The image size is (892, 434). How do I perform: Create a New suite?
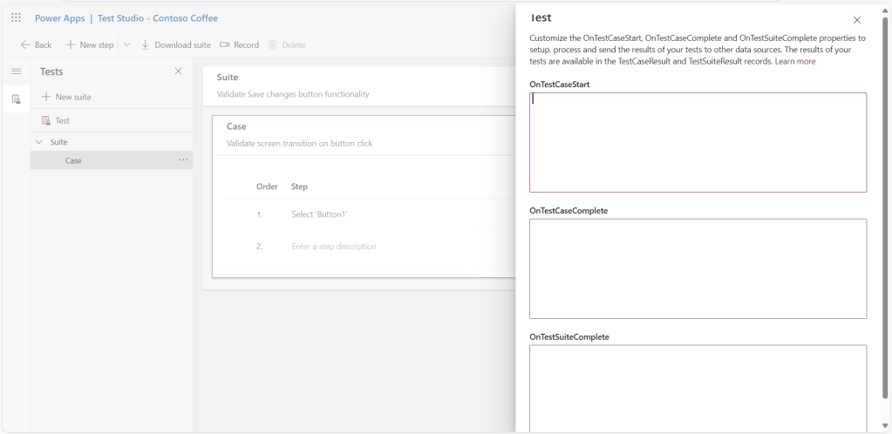coord(66,97)
